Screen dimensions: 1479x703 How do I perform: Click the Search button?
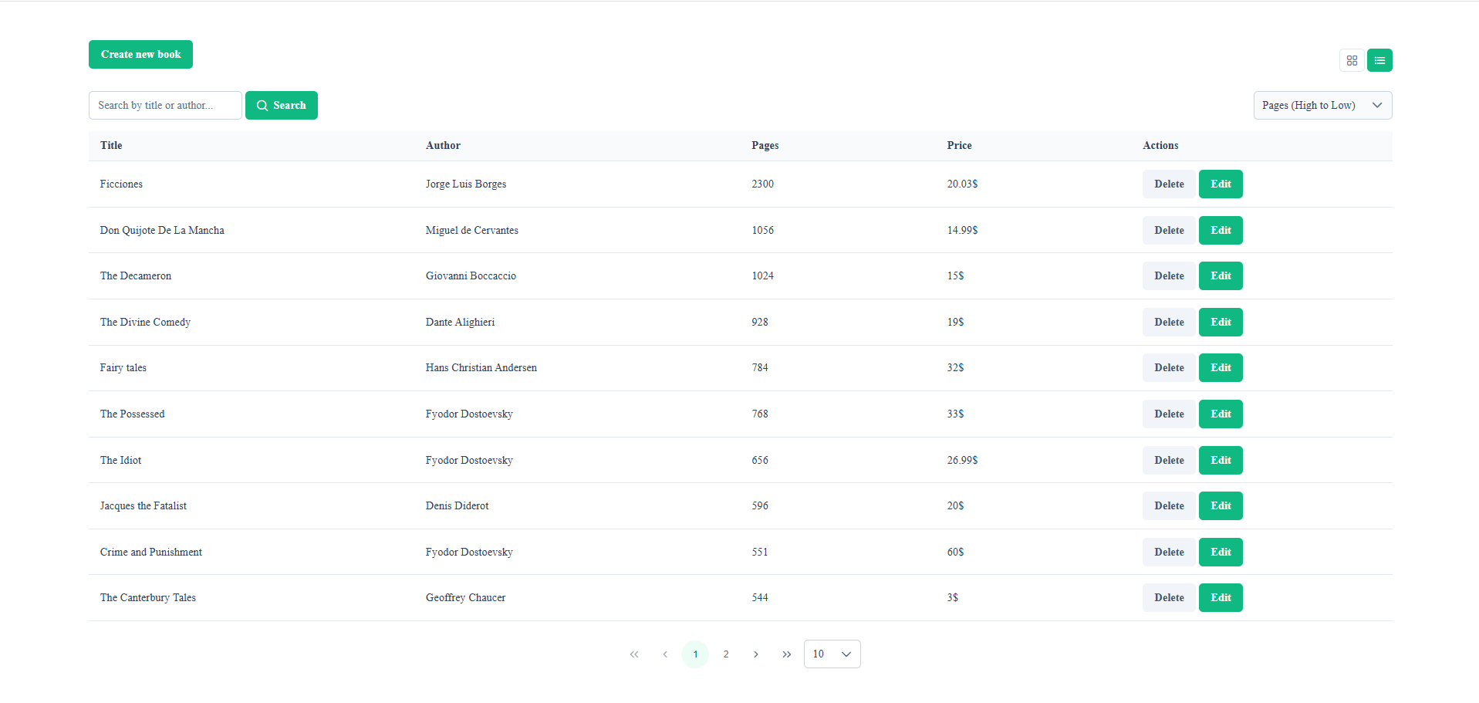click(x=282, y=106)
